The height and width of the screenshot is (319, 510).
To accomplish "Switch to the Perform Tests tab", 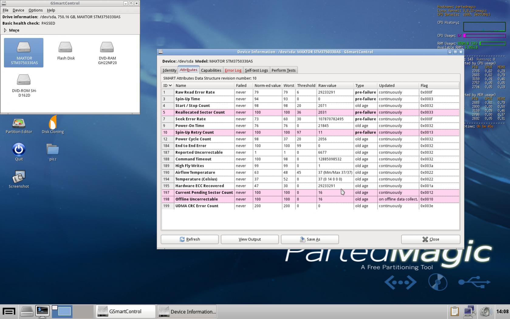I will point(283,70).
